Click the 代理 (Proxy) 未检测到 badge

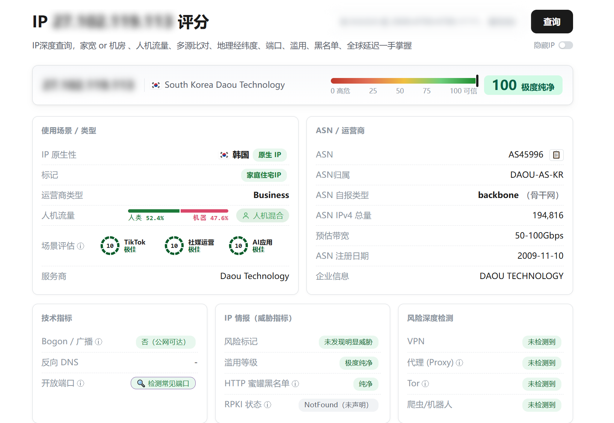[542, 363]
